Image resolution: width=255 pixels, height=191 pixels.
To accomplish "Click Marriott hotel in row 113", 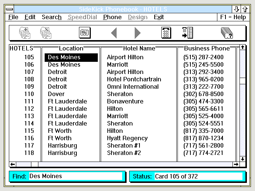I will (117, 116).
